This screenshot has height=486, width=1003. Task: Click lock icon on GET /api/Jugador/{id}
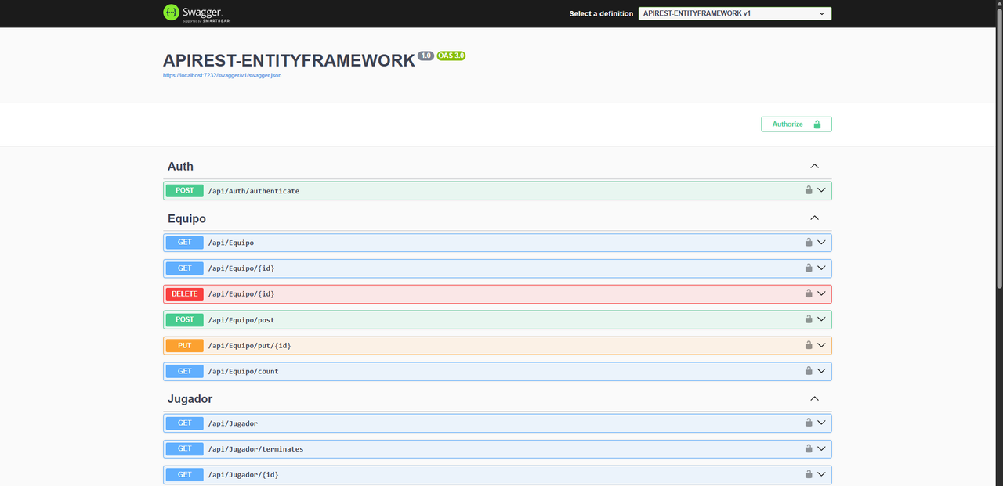(x=809, y=474)
